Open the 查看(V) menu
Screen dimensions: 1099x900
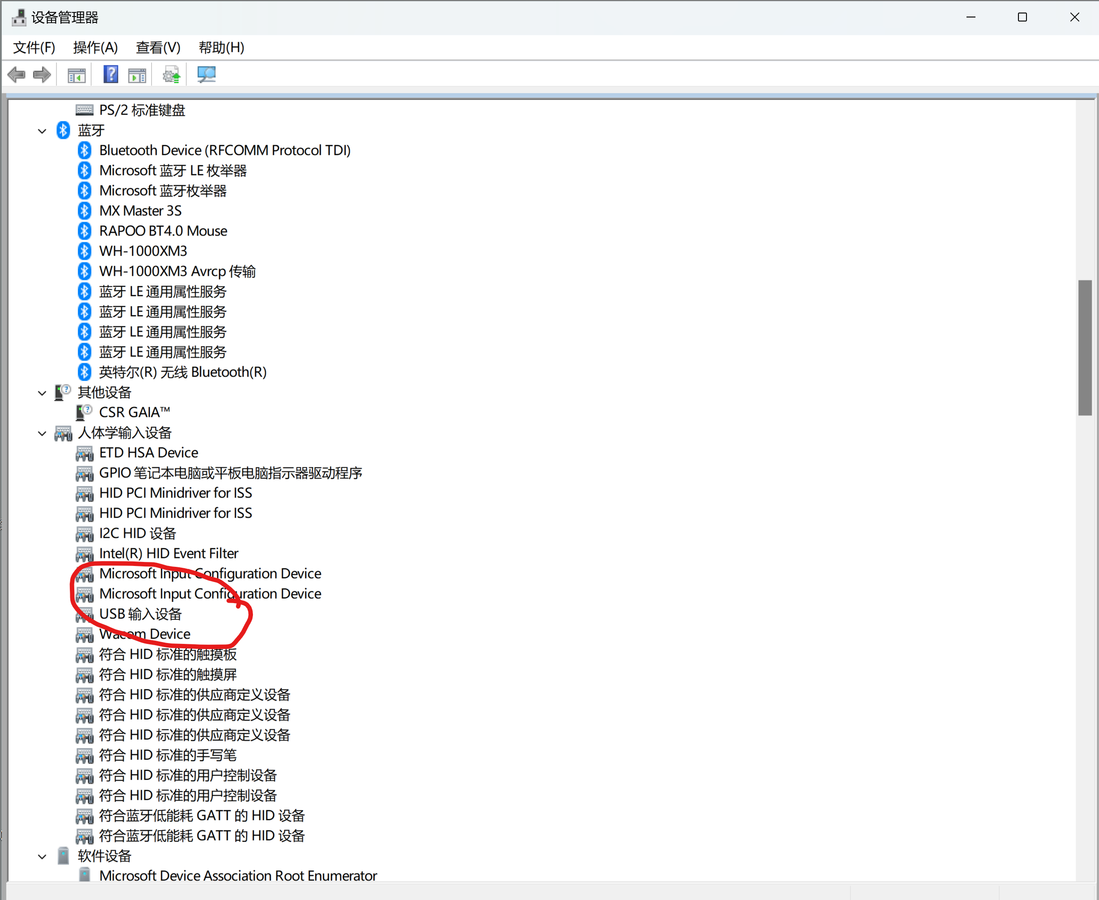tap(158, 48)
